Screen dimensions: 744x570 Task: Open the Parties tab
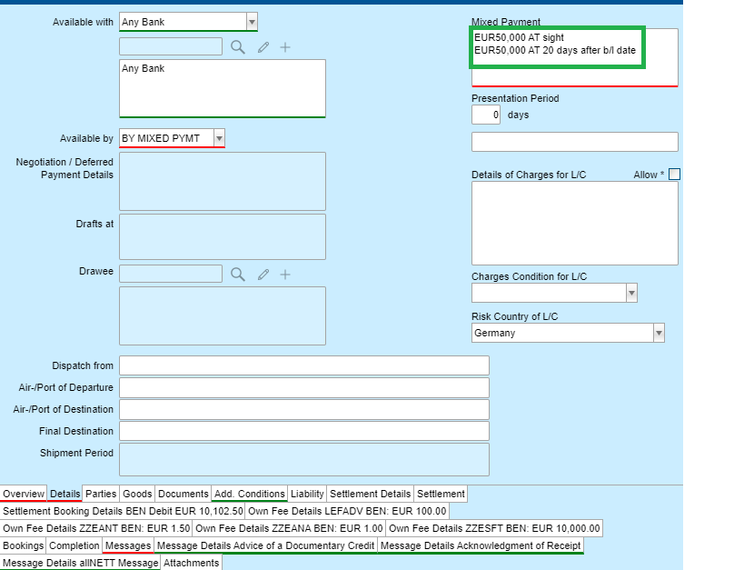(101, 494)
